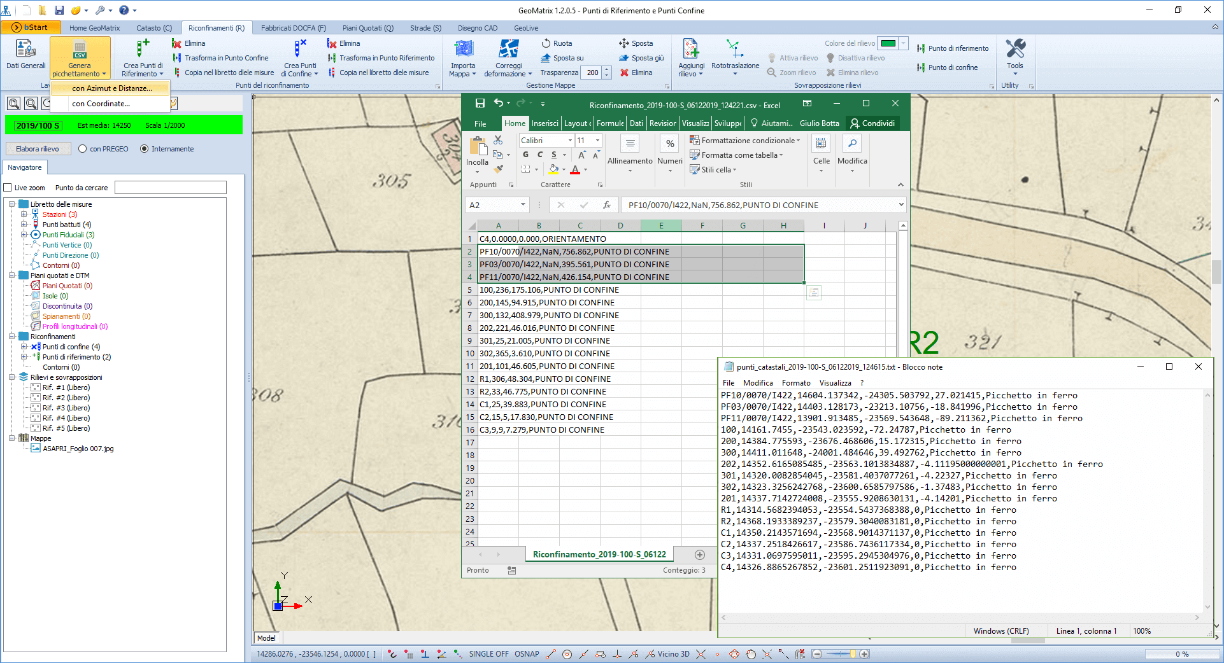Click Excel save icon
Viewport: 1224px width, 663px height.
[x=480, y=103]
